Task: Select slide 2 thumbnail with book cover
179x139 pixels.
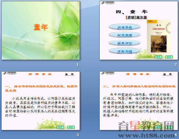Action: (x=139, y=30)
